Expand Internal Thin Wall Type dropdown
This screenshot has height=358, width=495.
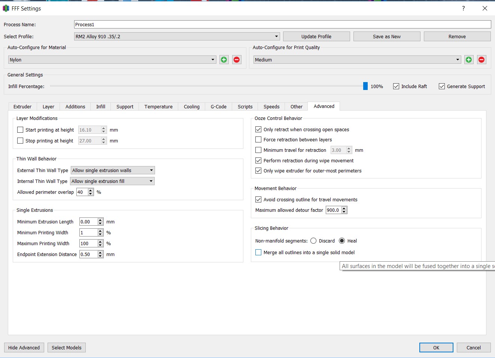[x=112, y=181]
